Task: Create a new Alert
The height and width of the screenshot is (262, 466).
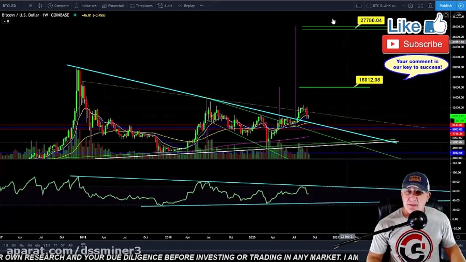Action: [x=165, y=6]
